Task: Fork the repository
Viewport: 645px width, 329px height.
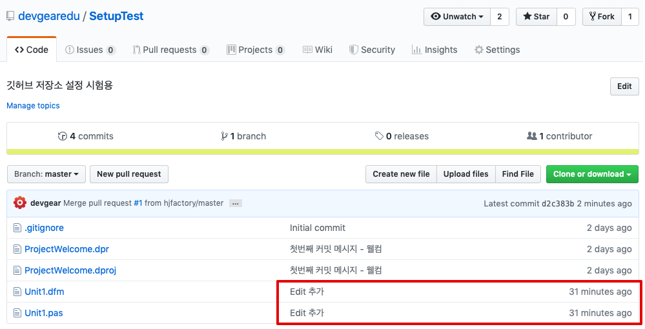Action: (x=602, y=17)
